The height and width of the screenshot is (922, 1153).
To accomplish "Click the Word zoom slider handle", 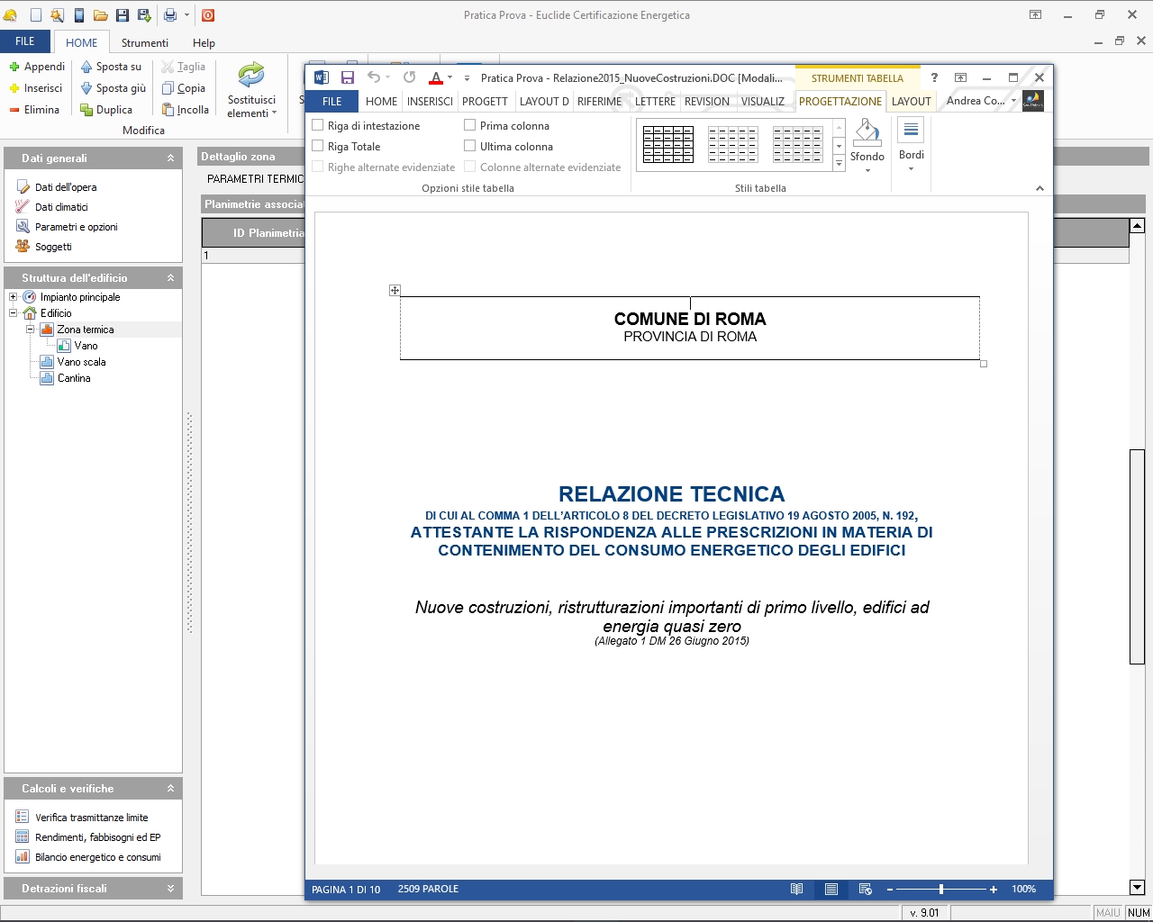I will tap(941, 890).
